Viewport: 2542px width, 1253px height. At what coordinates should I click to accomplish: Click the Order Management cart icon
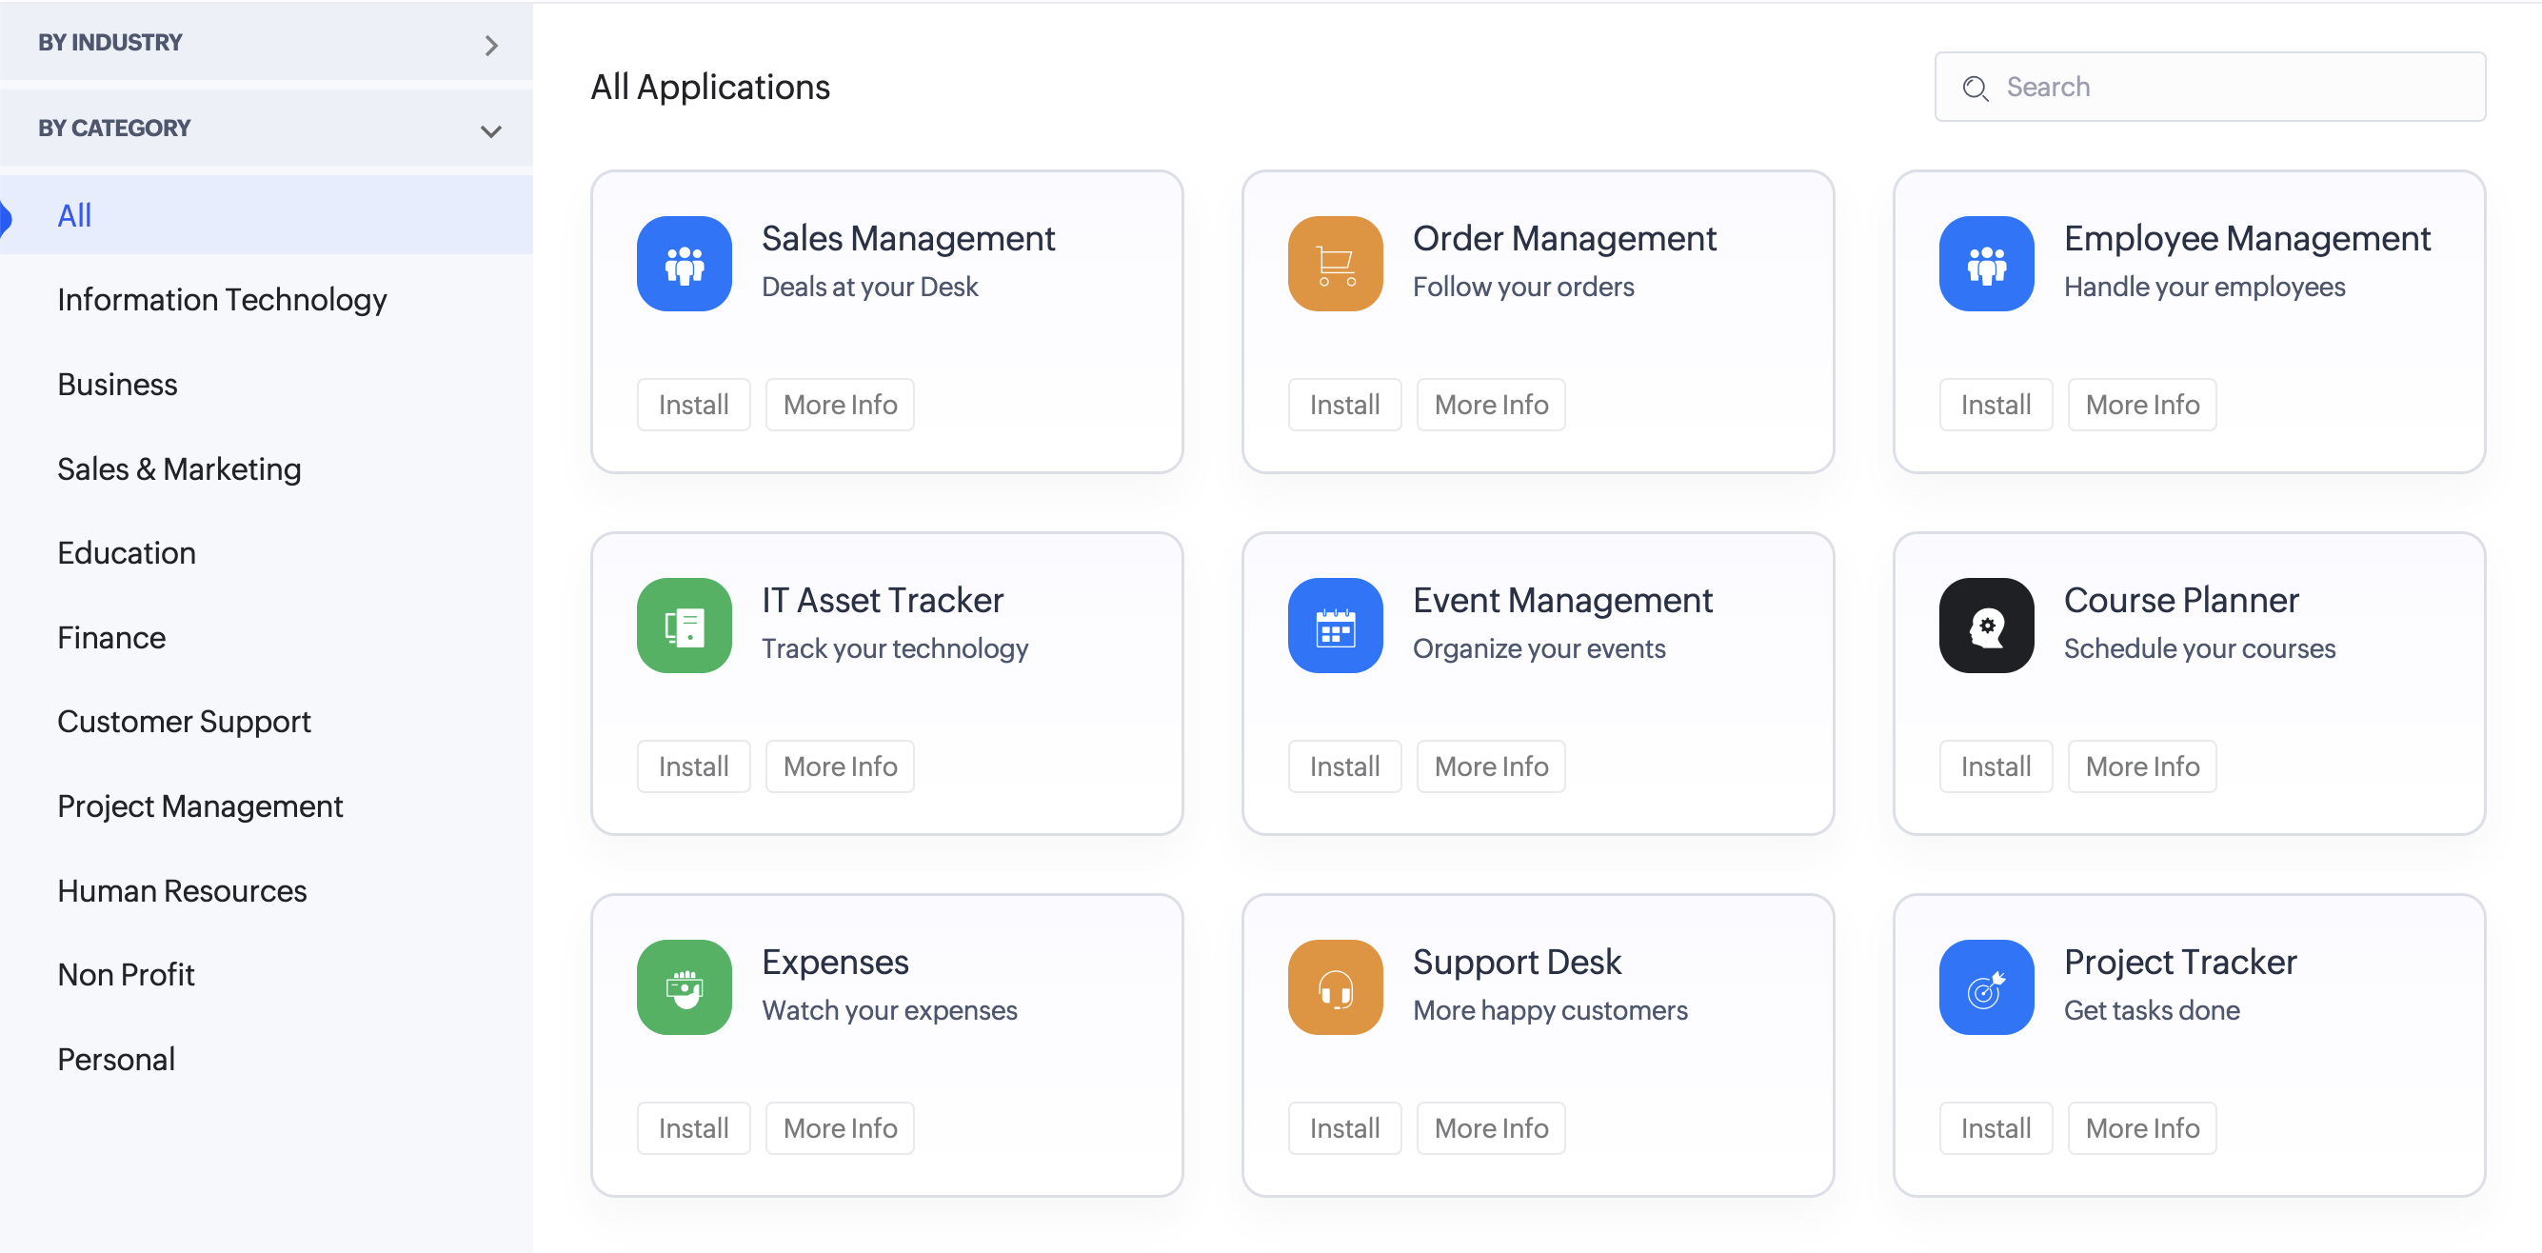tap(1334, 264)
